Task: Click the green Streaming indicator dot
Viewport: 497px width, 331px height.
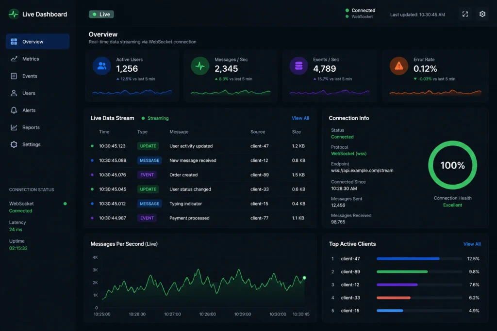Action: [x=143, y=118]
